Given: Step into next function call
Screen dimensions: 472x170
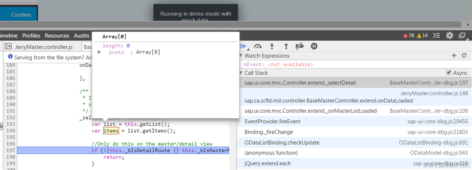Looking at the screenshot, I should 272,46.
